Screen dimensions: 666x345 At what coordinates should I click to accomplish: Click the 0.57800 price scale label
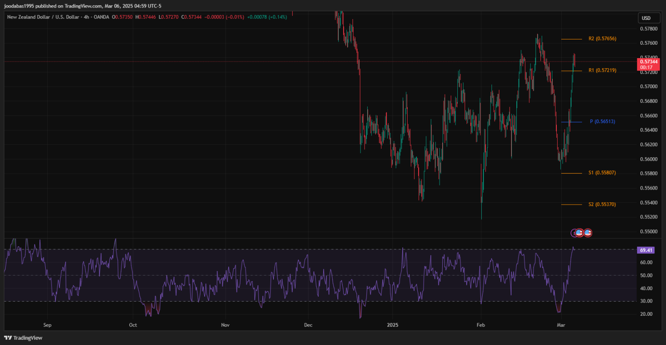click(x=649, y=29)
